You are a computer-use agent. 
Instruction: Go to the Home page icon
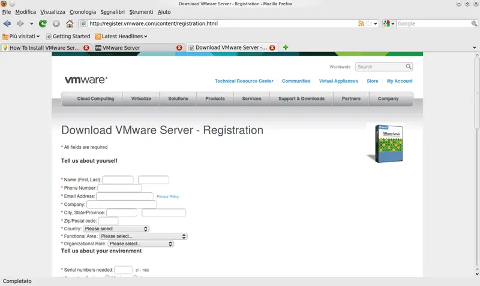coord(70,23)
